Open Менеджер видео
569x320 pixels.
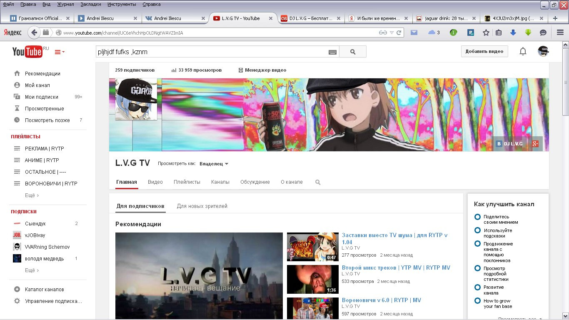point(262,70)
